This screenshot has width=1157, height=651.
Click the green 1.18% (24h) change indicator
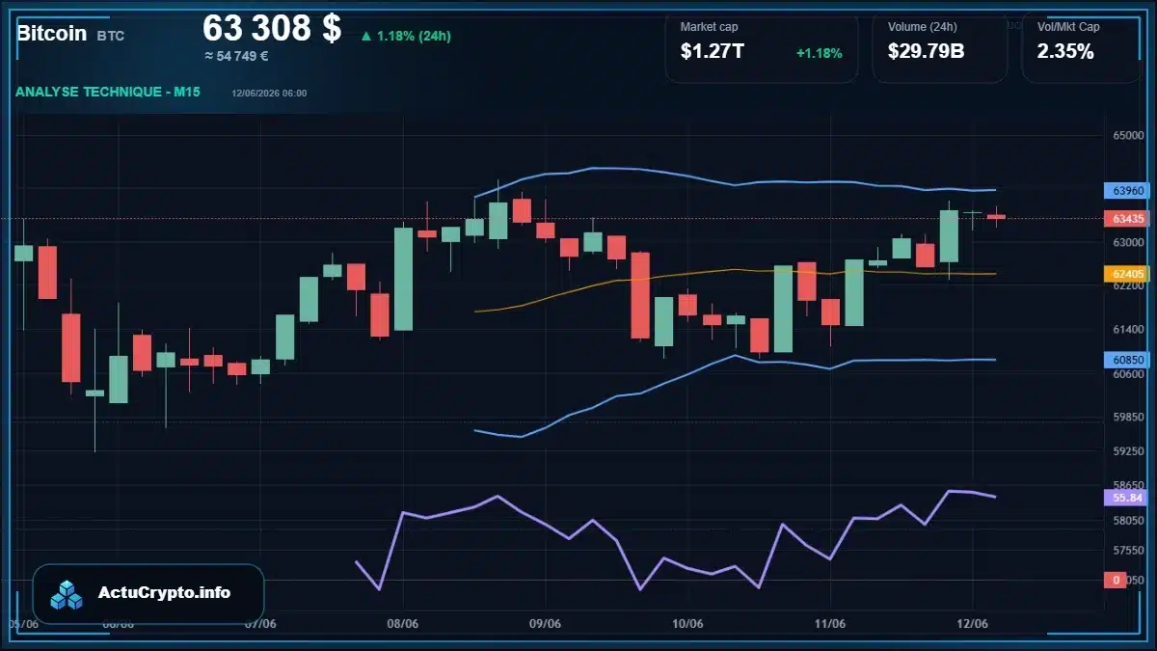click(x=406, y=36)
